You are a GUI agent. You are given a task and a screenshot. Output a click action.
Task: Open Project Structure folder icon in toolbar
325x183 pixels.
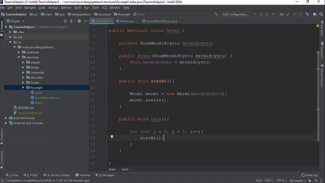[x=315, y=14]
